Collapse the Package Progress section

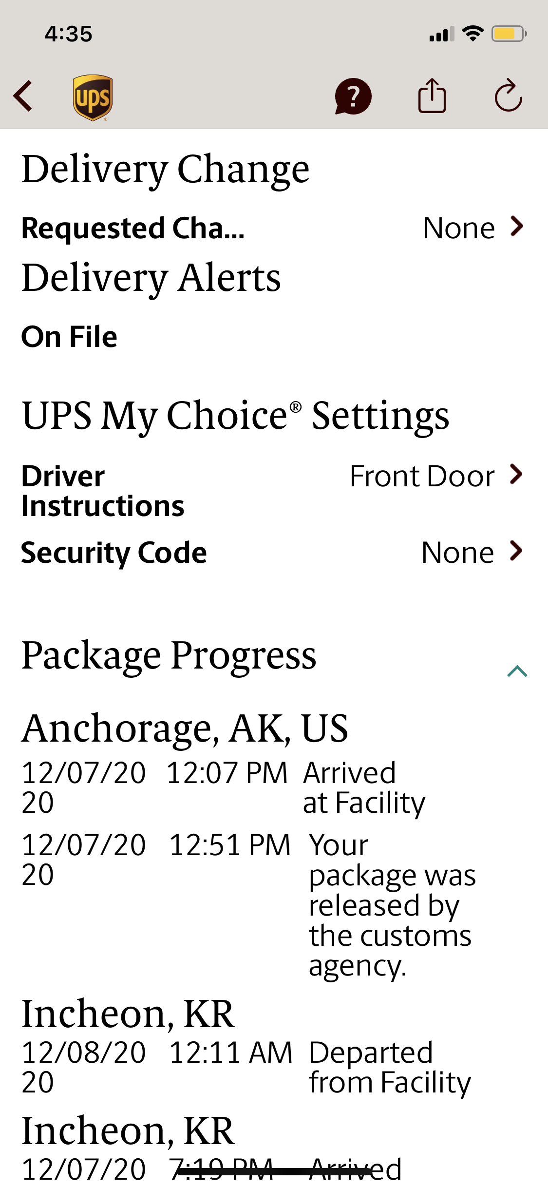(517, 671)
